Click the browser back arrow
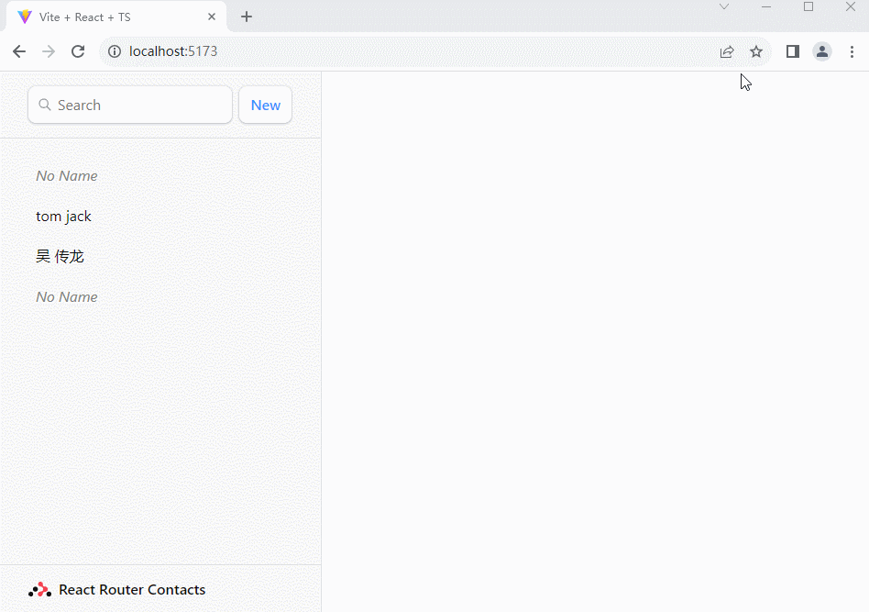Image resolution: width=869 pixels, height=612 pixels. tap(19, 51)
